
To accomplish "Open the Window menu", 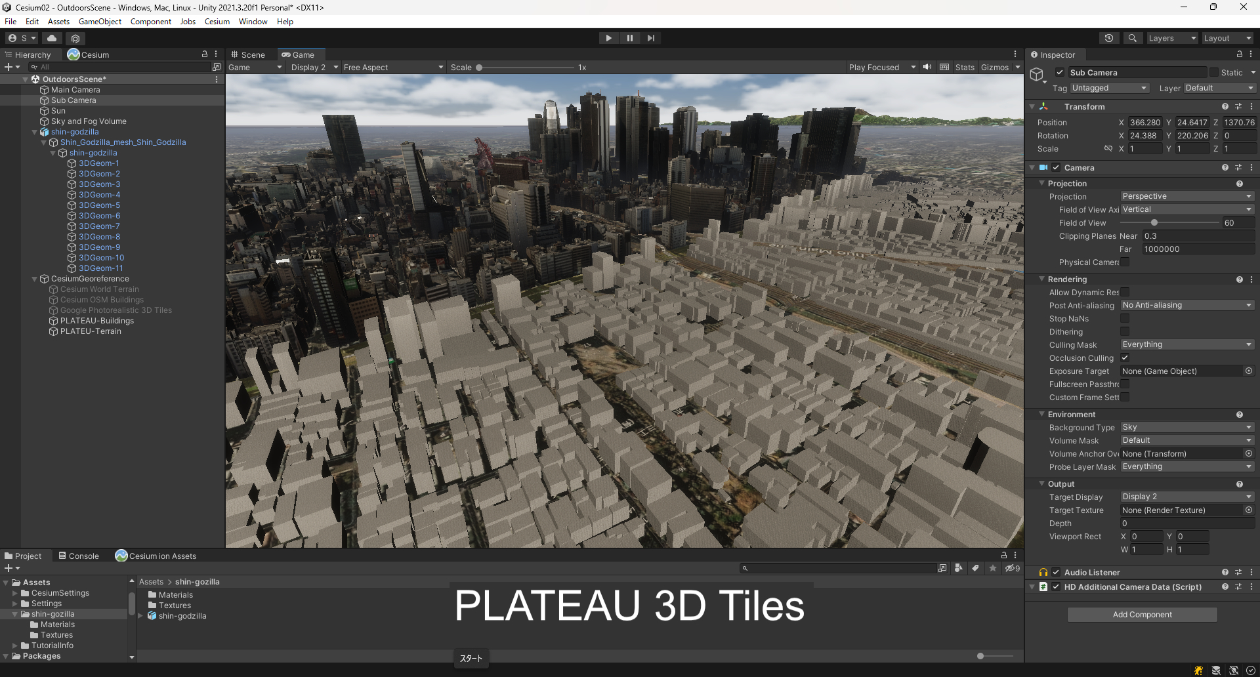I will (x=253, y=21).
